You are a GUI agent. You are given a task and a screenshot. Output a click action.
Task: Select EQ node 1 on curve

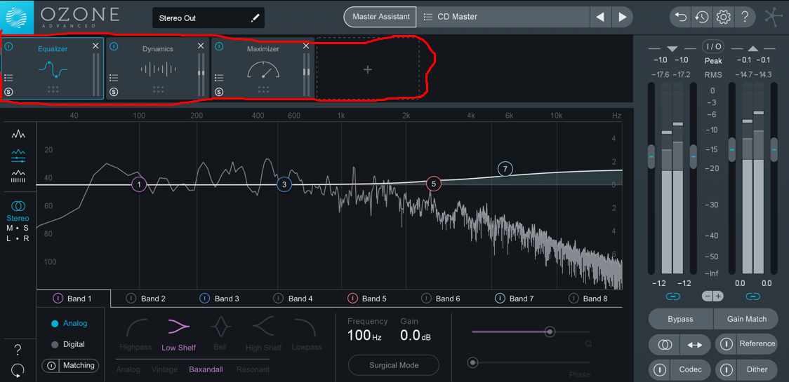click(x=139, y=184)
